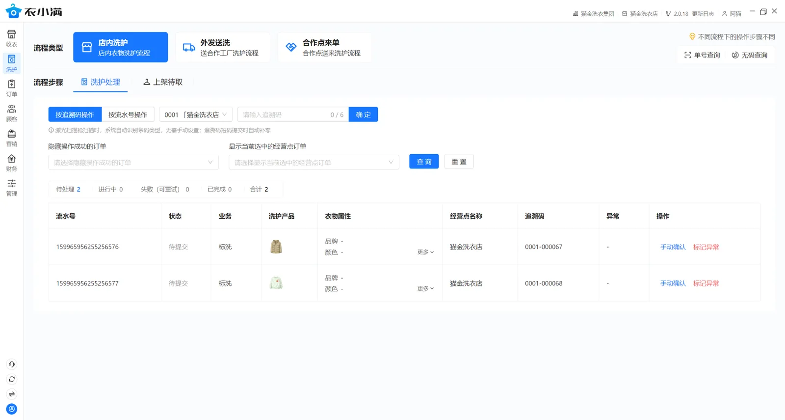Image resolution: width=785 pixels, height=420 pixels.
Task: Select the 外发送洗 process type
Action: click(x=223, y=47)
